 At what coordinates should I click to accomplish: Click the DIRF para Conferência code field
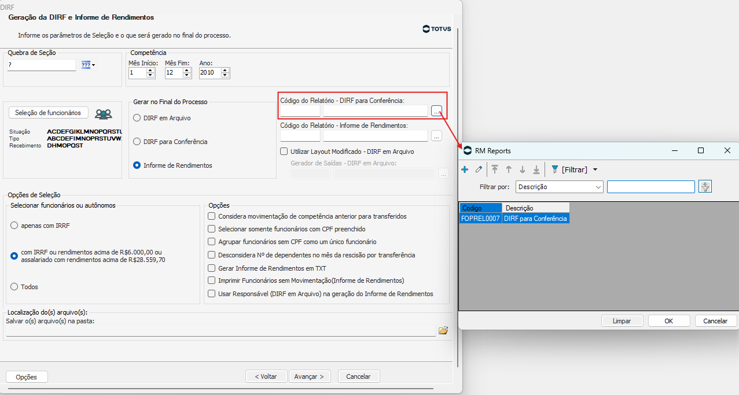click(x=300, y=111)
